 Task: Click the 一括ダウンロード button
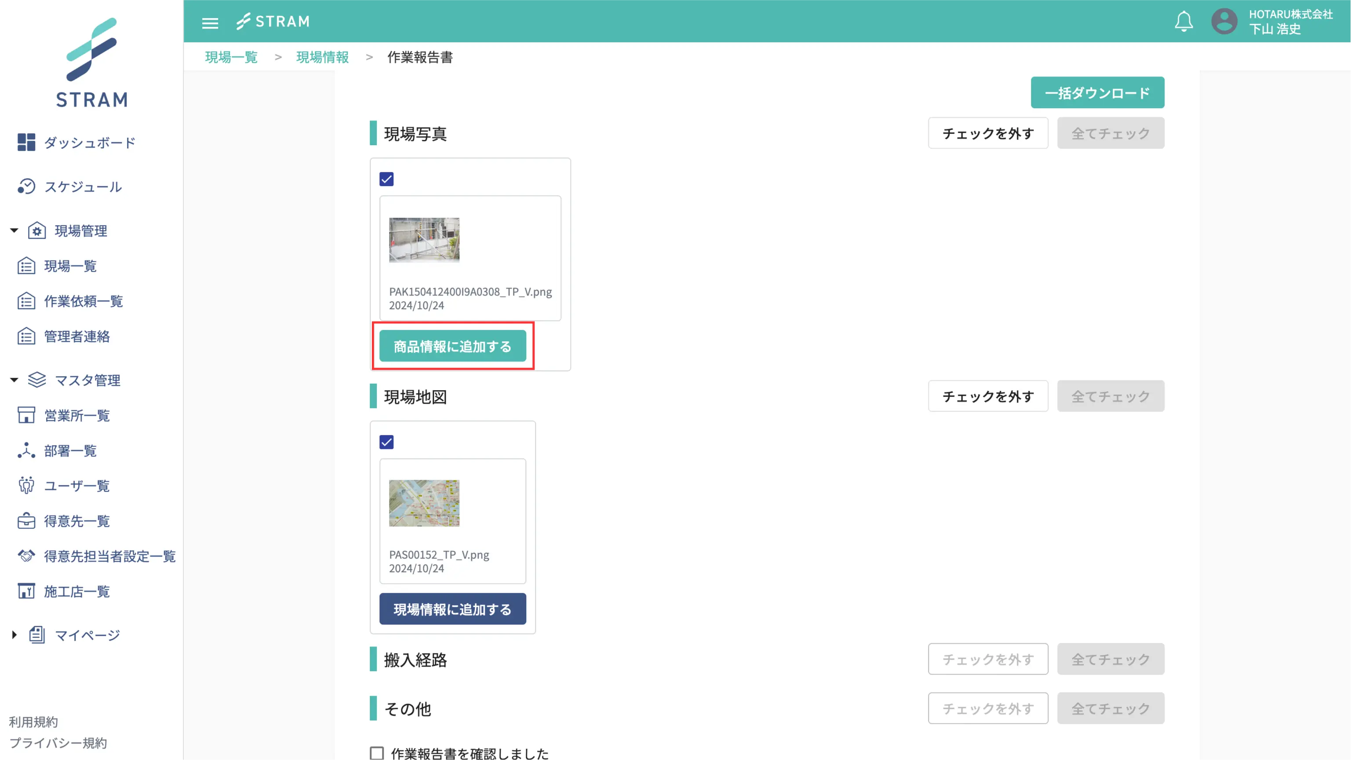tap(1097, 93)
